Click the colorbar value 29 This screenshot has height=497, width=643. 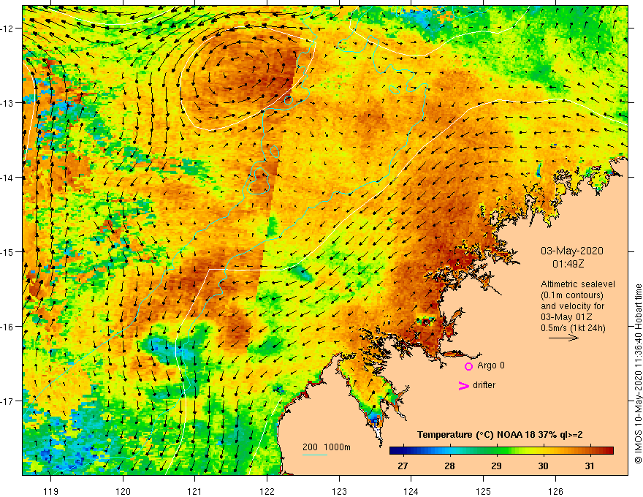(x=496, y=466)
